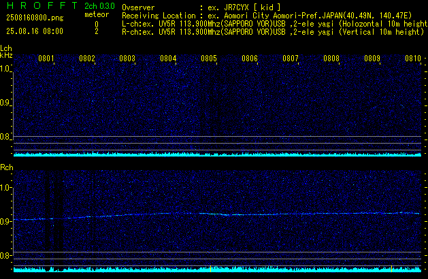Click the Ovserver JR7CYX line
Image resolution: width=428 pixels, height=279 pixels.
click(201, 7)
